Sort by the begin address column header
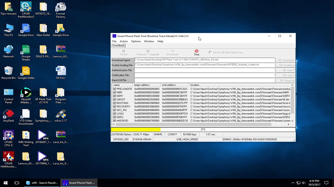 (147, 85)
